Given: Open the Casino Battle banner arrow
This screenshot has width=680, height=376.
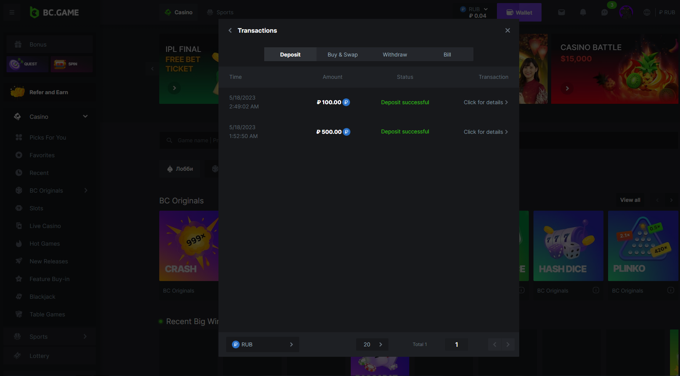Looking at the screenshot, I should (567, 88).
